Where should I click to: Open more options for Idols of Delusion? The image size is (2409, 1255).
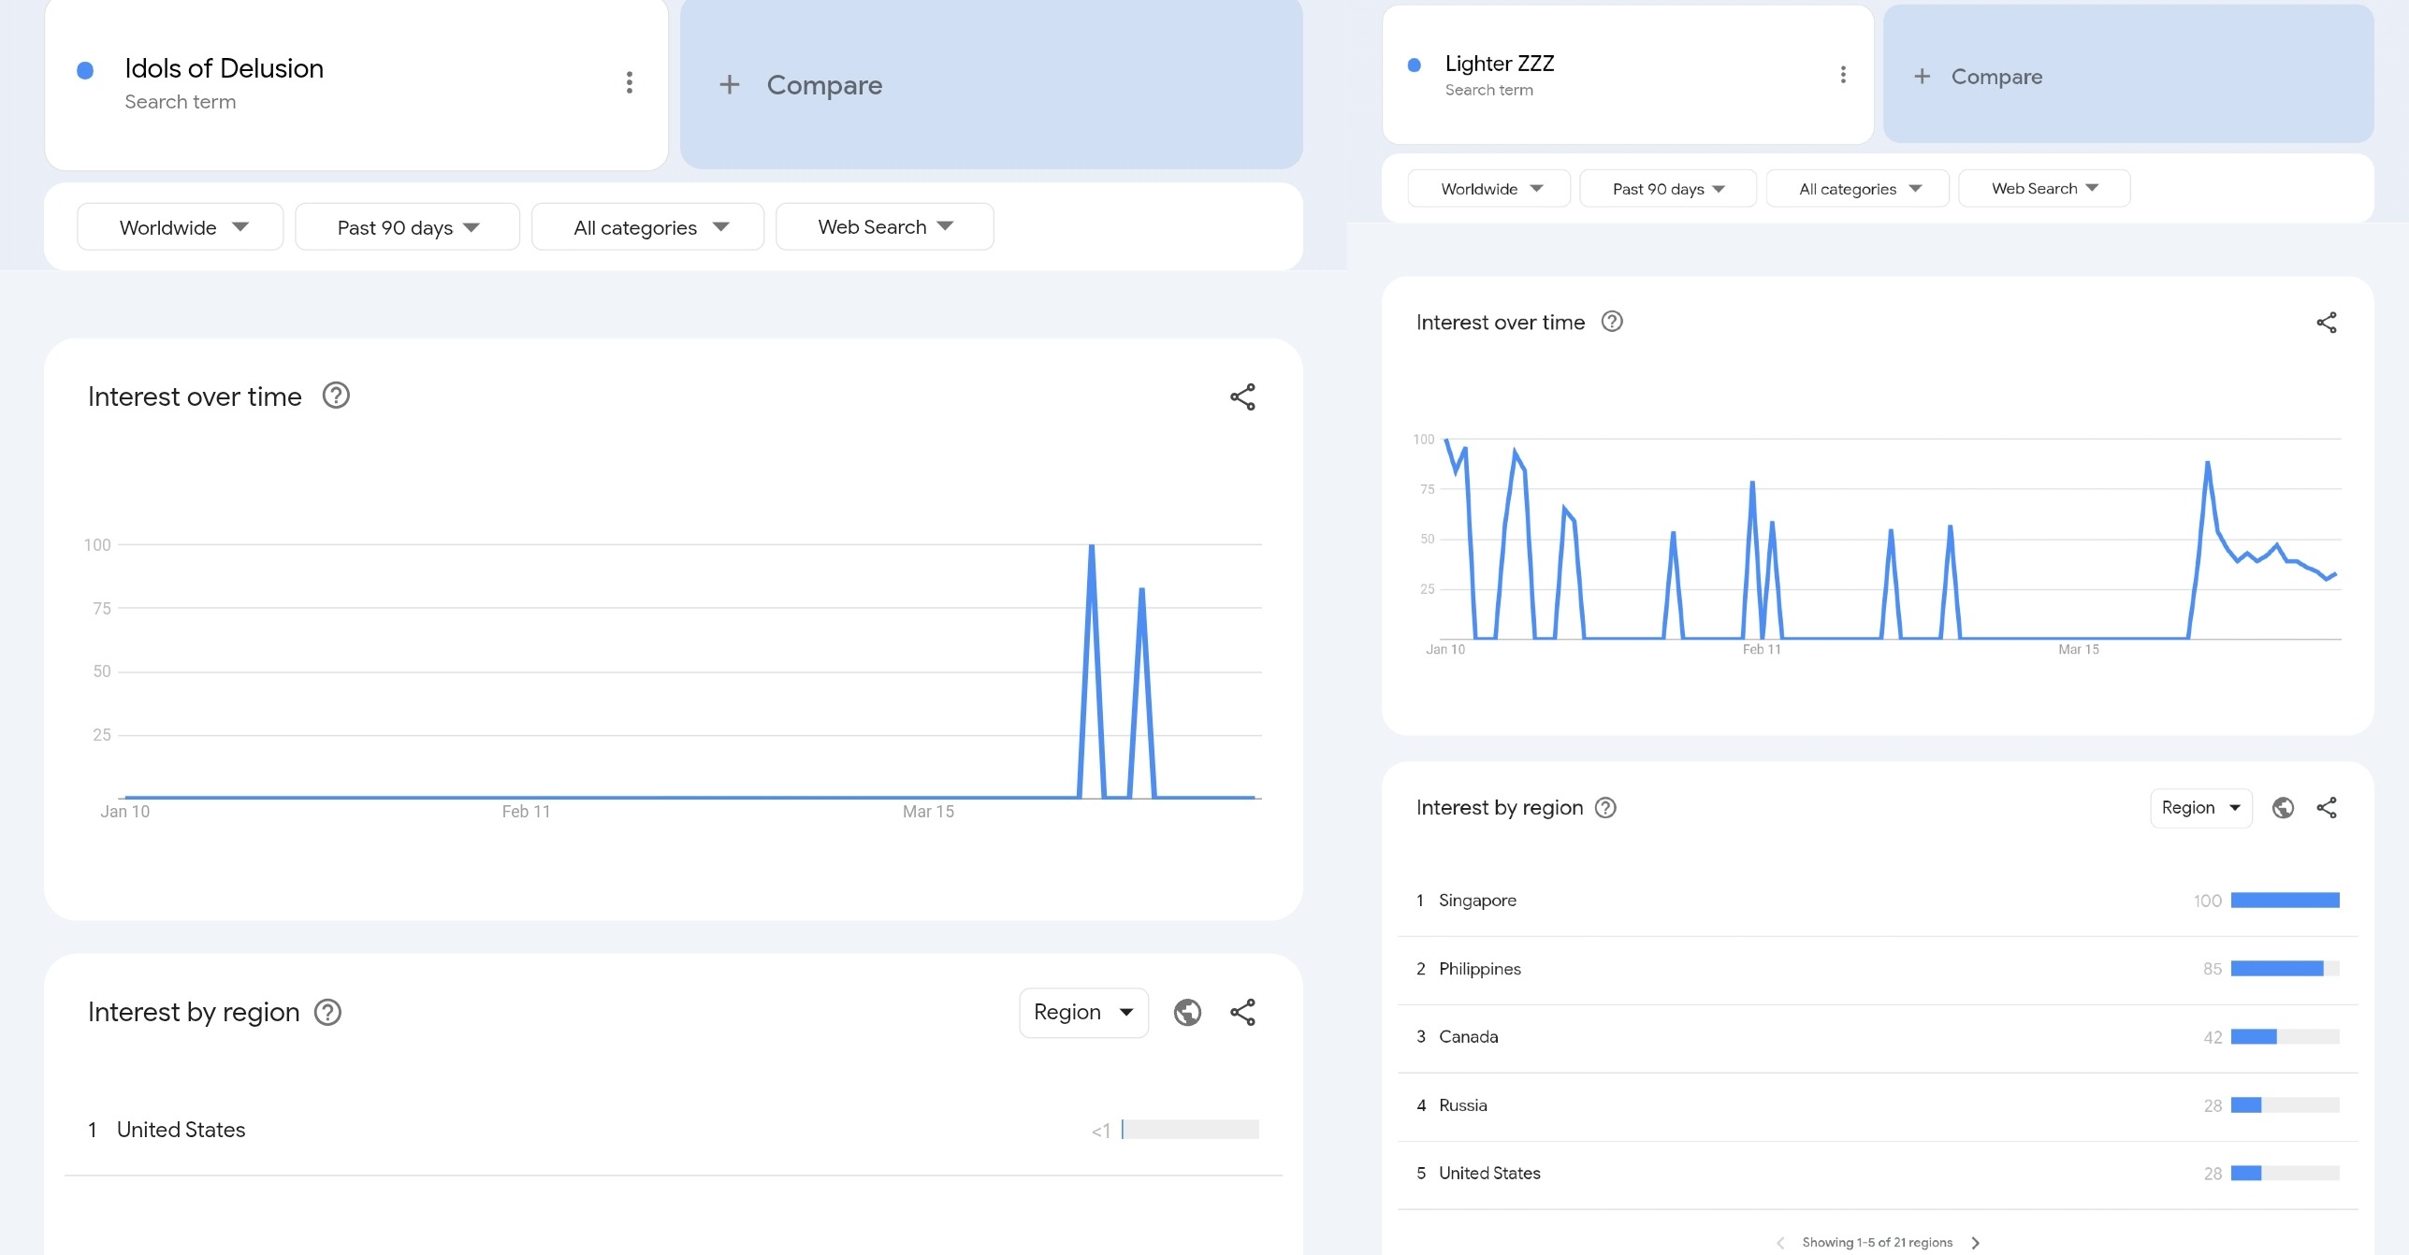click(629, 83)
